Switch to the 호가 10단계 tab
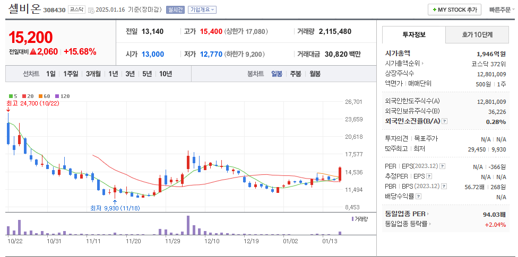Viewport: 518px width, 257px height. click(477, 35)
